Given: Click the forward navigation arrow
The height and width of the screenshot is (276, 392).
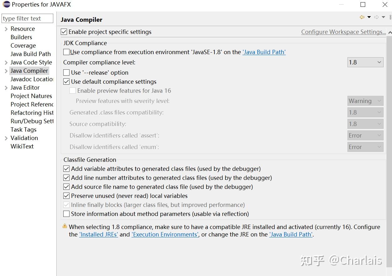Looking at the screenshot, I should [376, 17].
